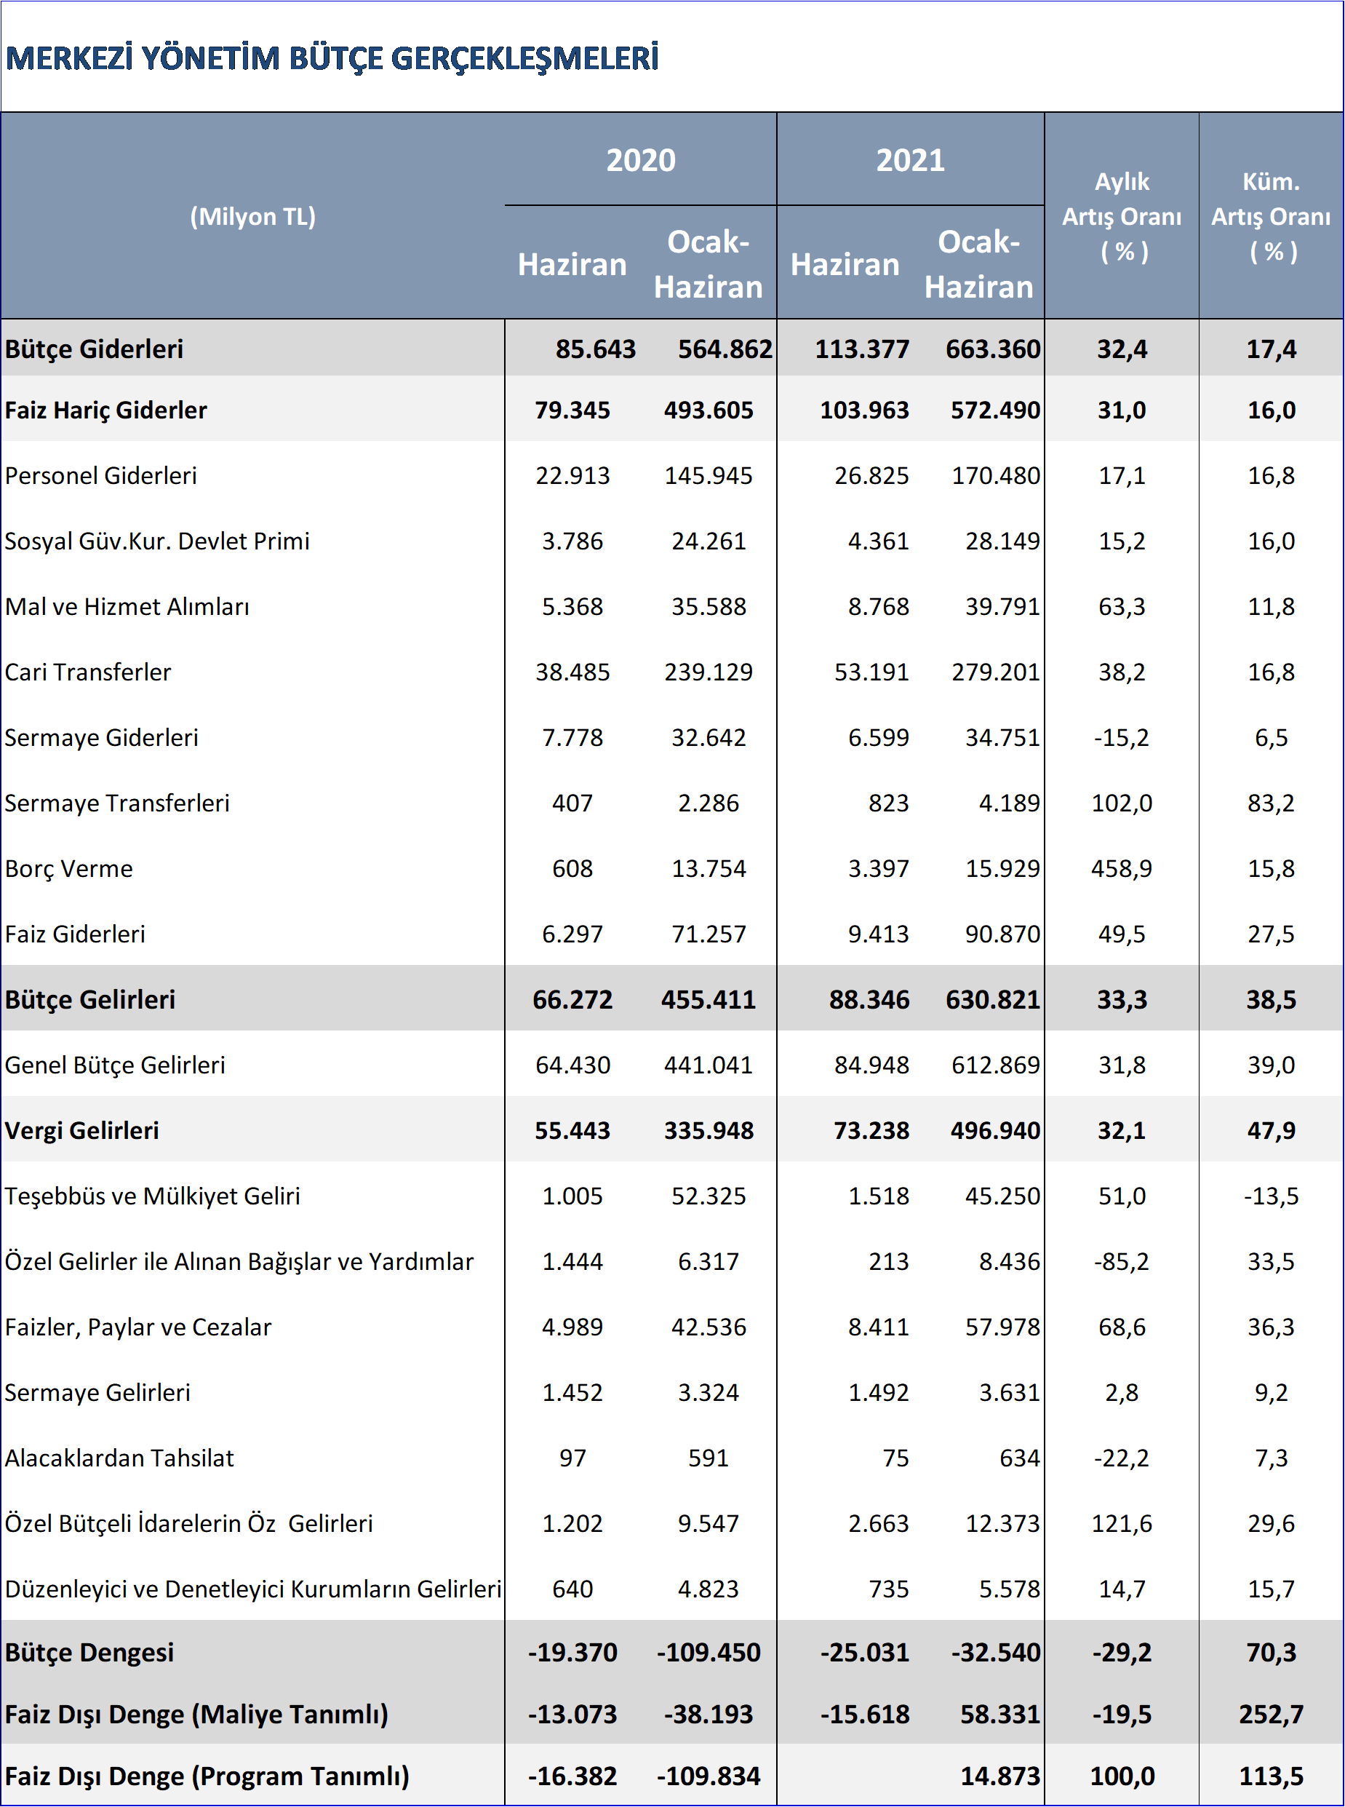Click value 70,3 in Bütçe Dengesi row
This screenshot has height=1807, width=1345.
[1271, 1653]
